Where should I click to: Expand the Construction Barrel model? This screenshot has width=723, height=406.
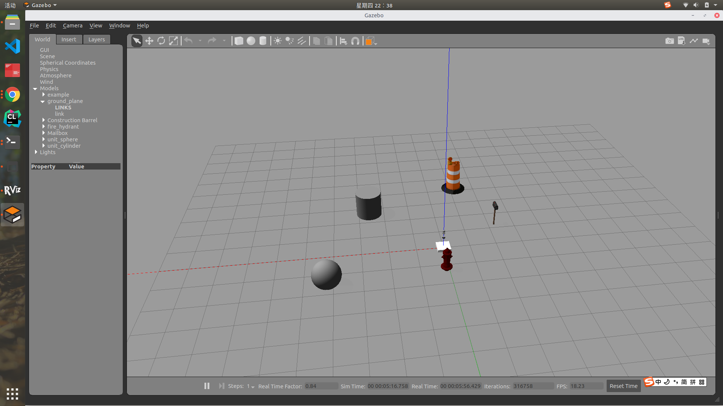click(44, 120)
